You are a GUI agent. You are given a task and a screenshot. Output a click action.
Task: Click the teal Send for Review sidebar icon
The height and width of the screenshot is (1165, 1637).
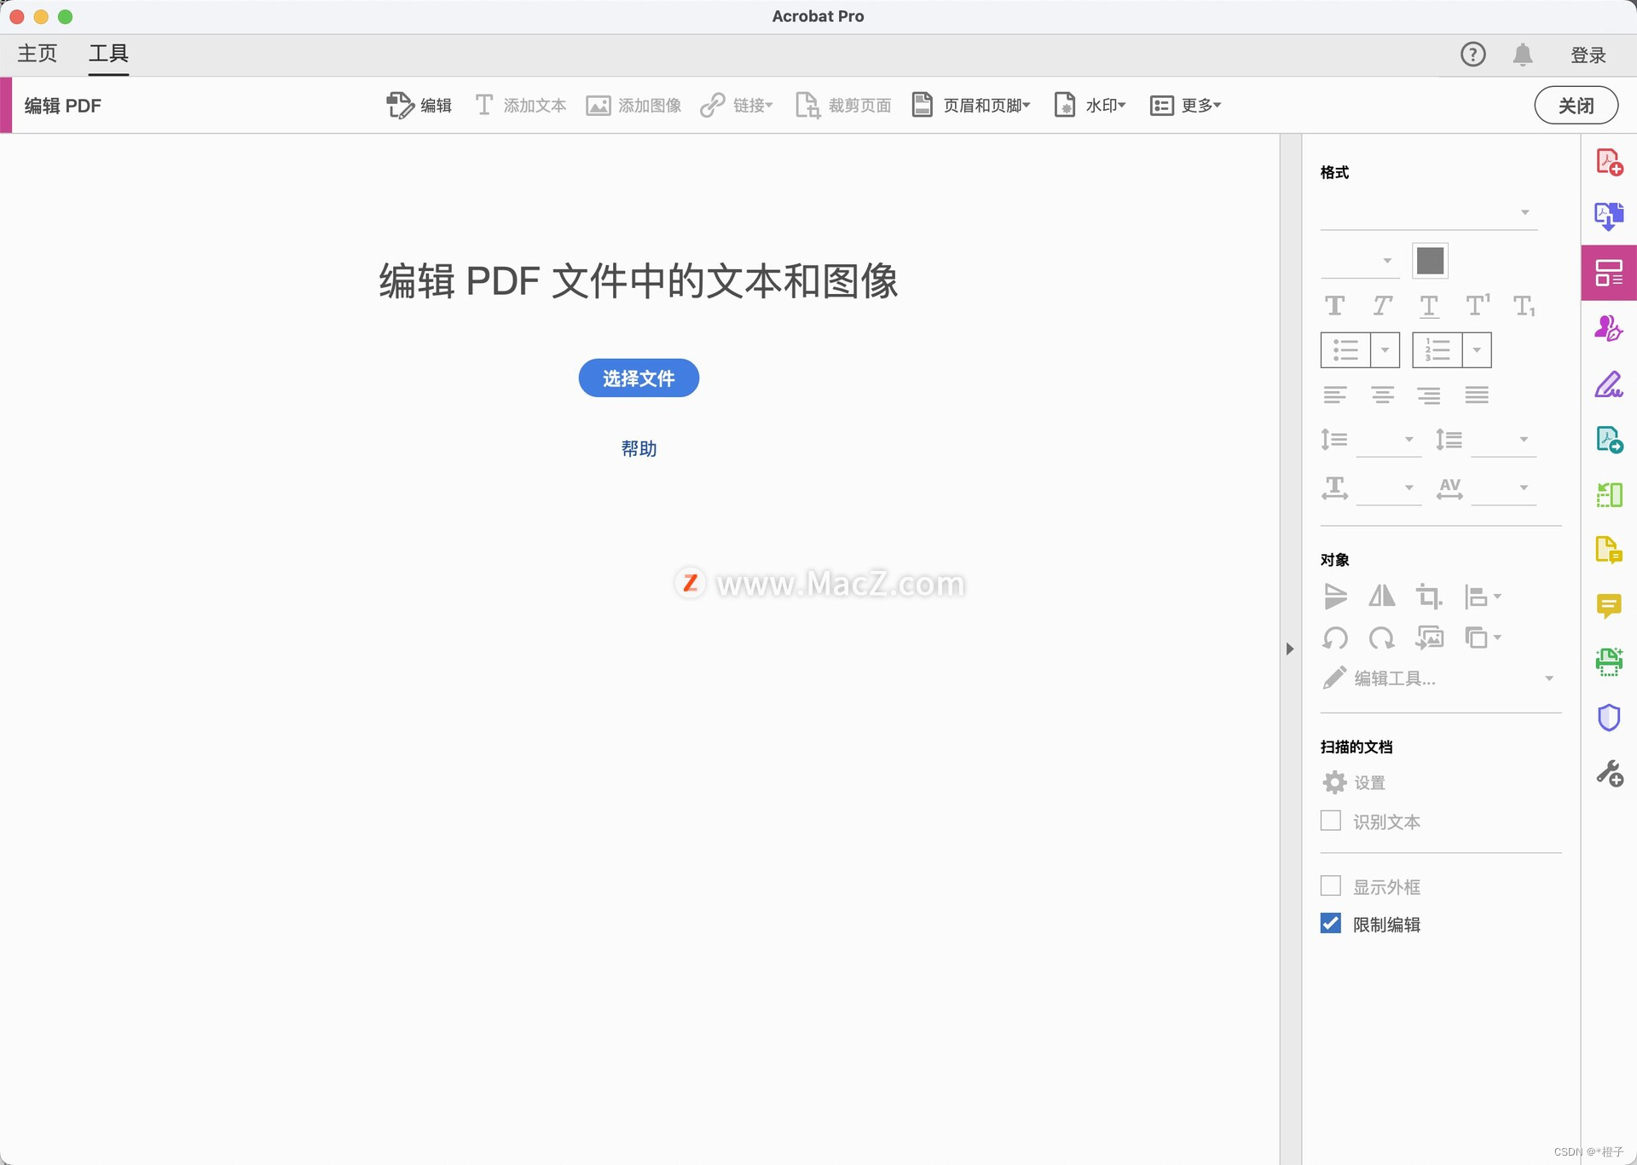pos(1609,440)
